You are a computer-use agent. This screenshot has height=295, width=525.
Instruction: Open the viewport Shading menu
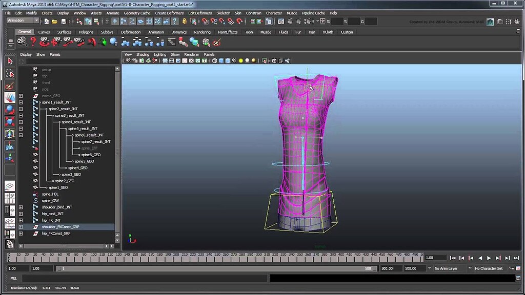point(143,54)
